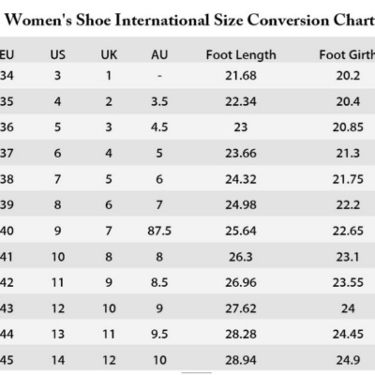Click foot girth value 20.85
Image resolution: width=375 pixels, height=375 pixels.
click(348, 127)
